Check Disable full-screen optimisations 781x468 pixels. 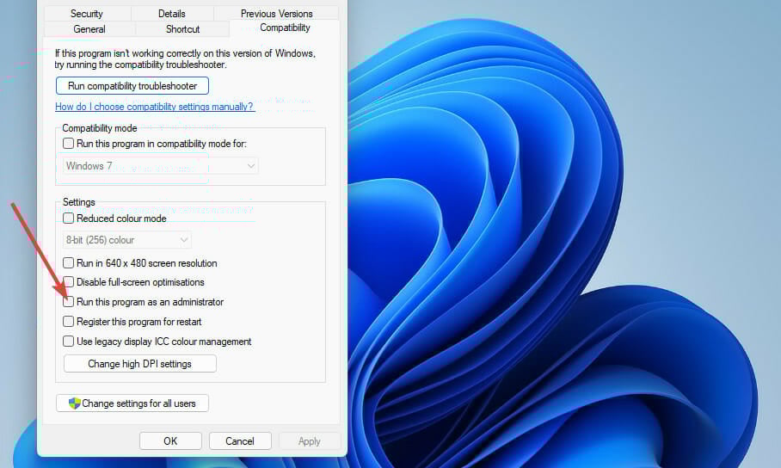tap(68, 282)
